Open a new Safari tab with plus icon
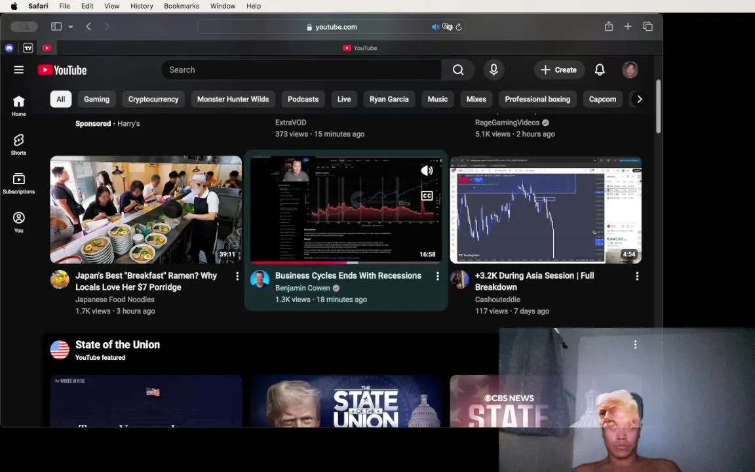The width and height of the screenshot is (755, 472). coord(628,26)
